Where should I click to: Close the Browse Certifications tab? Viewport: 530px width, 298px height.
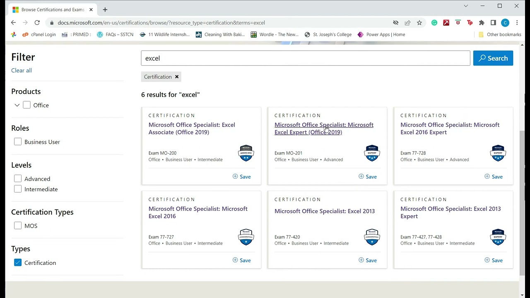91,10
